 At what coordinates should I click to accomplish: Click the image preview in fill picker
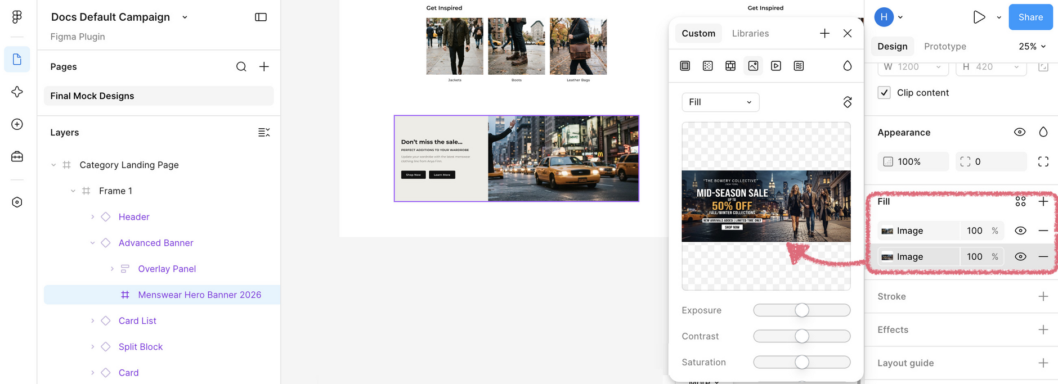pos(766,206)
